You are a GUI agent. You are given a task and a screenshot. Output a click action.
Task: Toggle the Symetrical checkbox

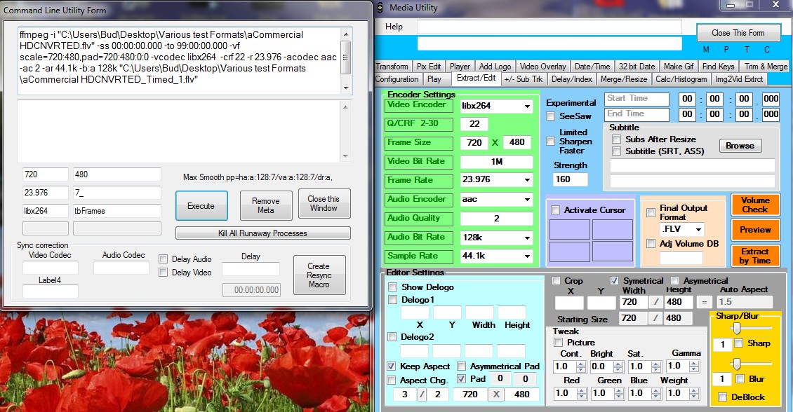point(615,281)
